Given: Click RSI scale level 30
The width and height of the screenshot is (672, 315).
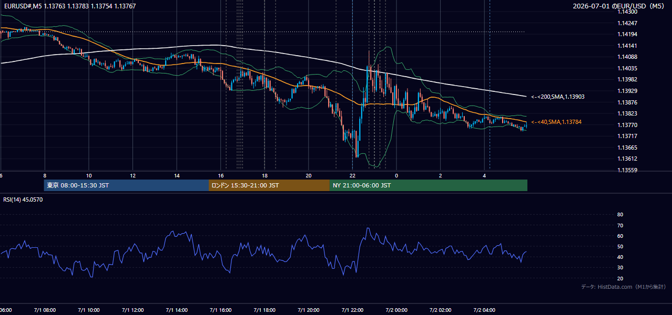Looking at the screenshot, I should pos(620,268).
